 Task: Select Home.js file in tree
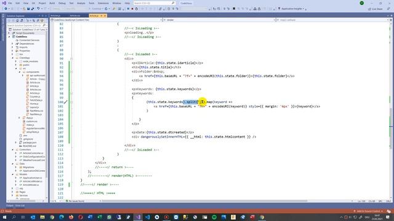(x=34, y=104)
